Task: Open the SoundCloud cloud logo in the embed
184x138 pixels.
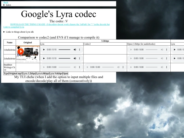Action: click(x=36, y=50)
